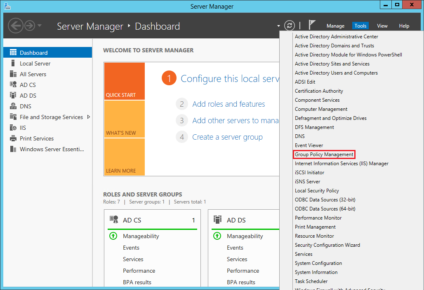Open Active Directory Domains and Trusts
The height and width of the screenshot is (290, 424).
pyautogui.click(x=334, y=46)
